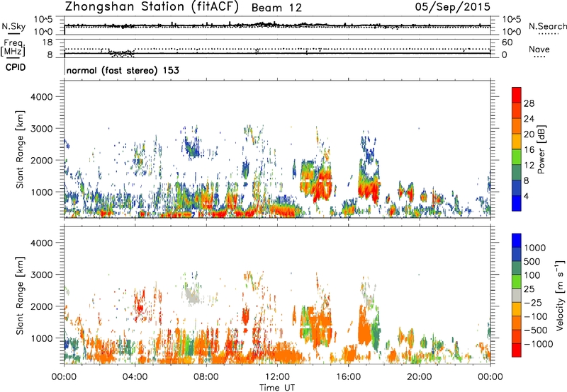Pick the gray segment of velocity colorbar
The height and width of the screenshot is (392, 567).
[517, 295]
